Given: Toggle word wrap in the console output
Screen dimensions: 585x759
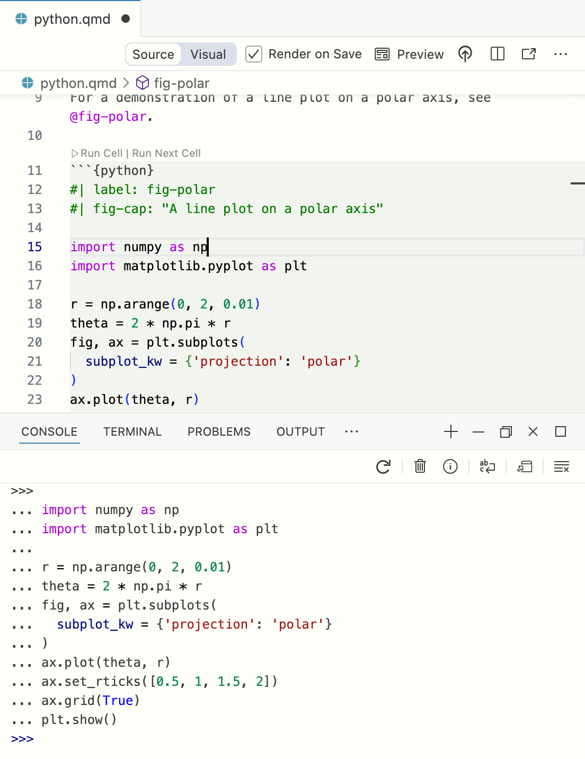Looking at the screenshot, I should click(x=486, y=467).
